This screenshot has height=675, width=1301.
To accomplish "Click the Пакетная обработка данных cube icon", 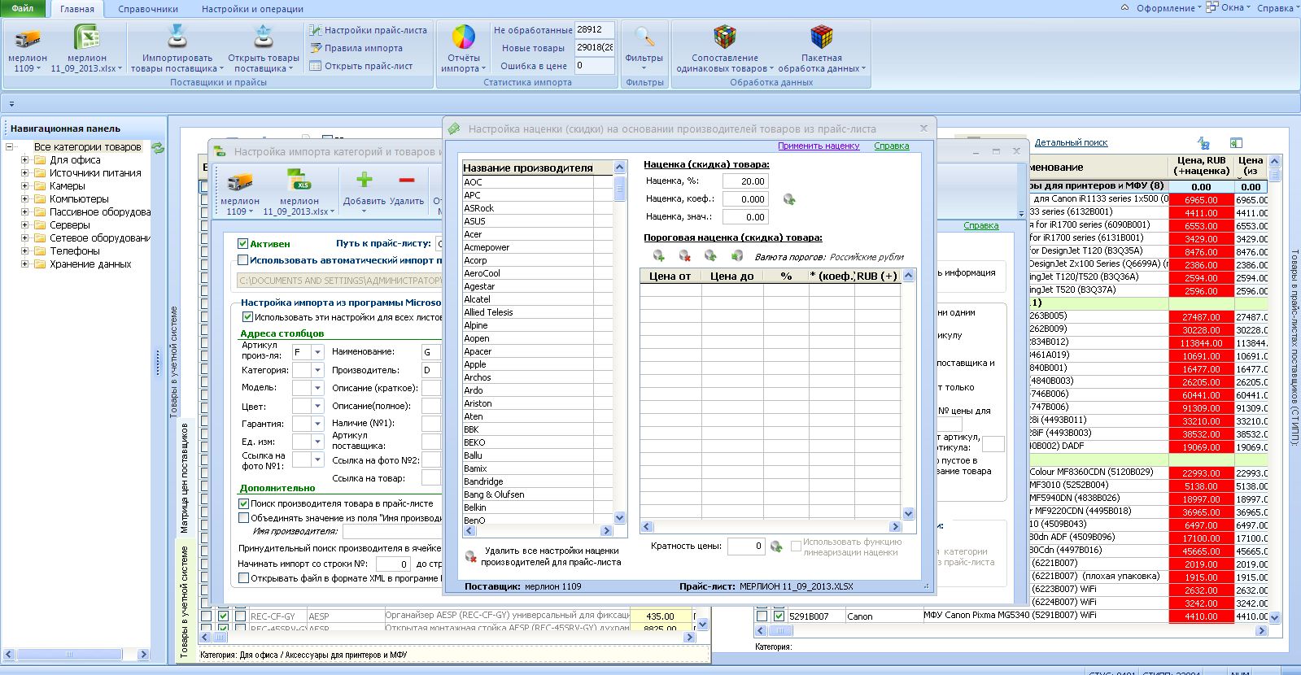I will 822,37.
